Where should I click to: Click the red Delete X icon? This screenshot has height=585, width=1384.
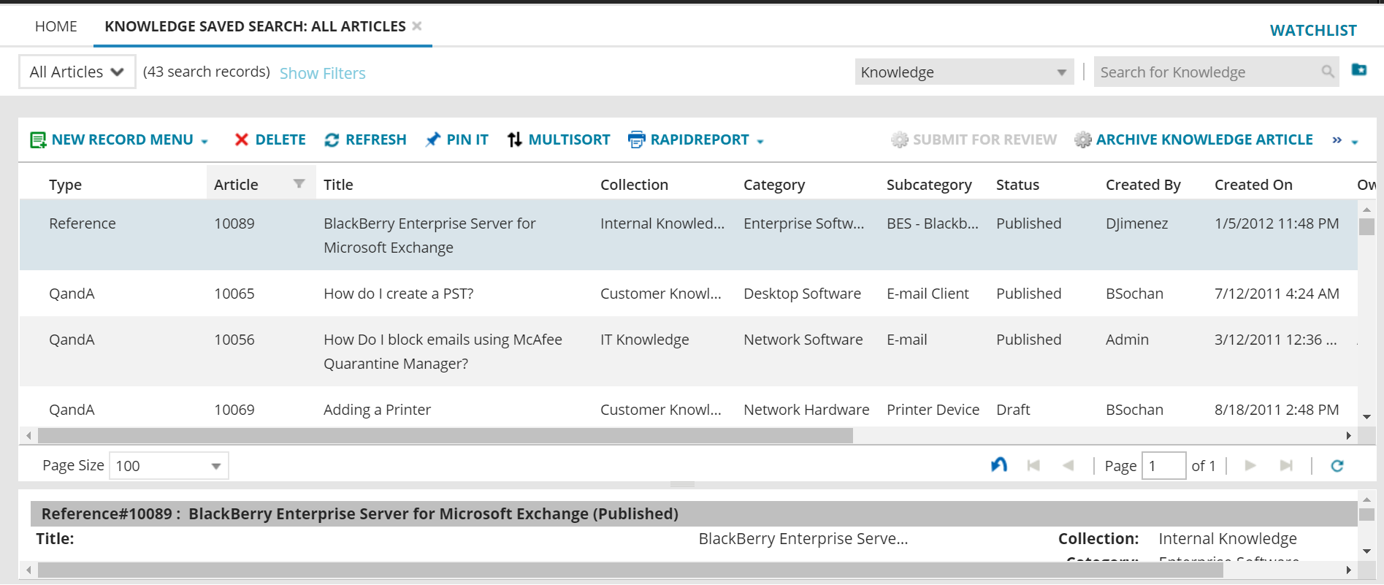(241, 139)
